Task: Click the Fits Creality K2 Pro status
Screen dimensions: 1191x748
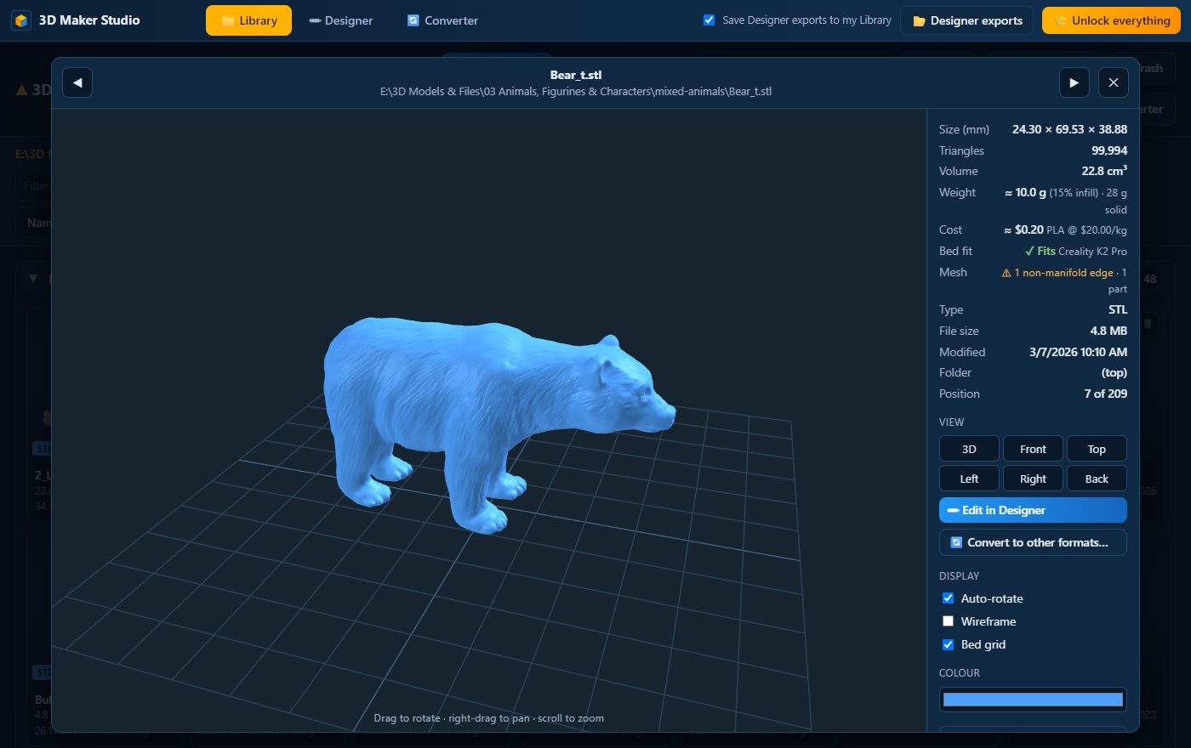Action: [1076, 252]
